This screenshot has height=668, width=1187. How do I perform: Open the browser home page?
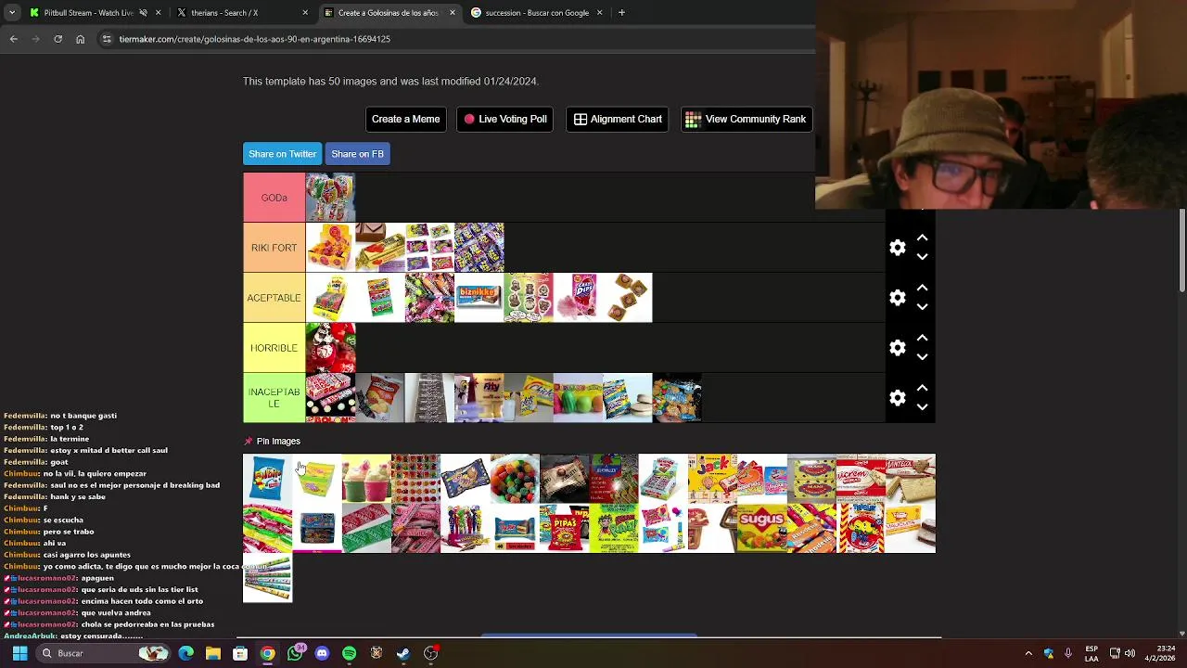[80, 39]
